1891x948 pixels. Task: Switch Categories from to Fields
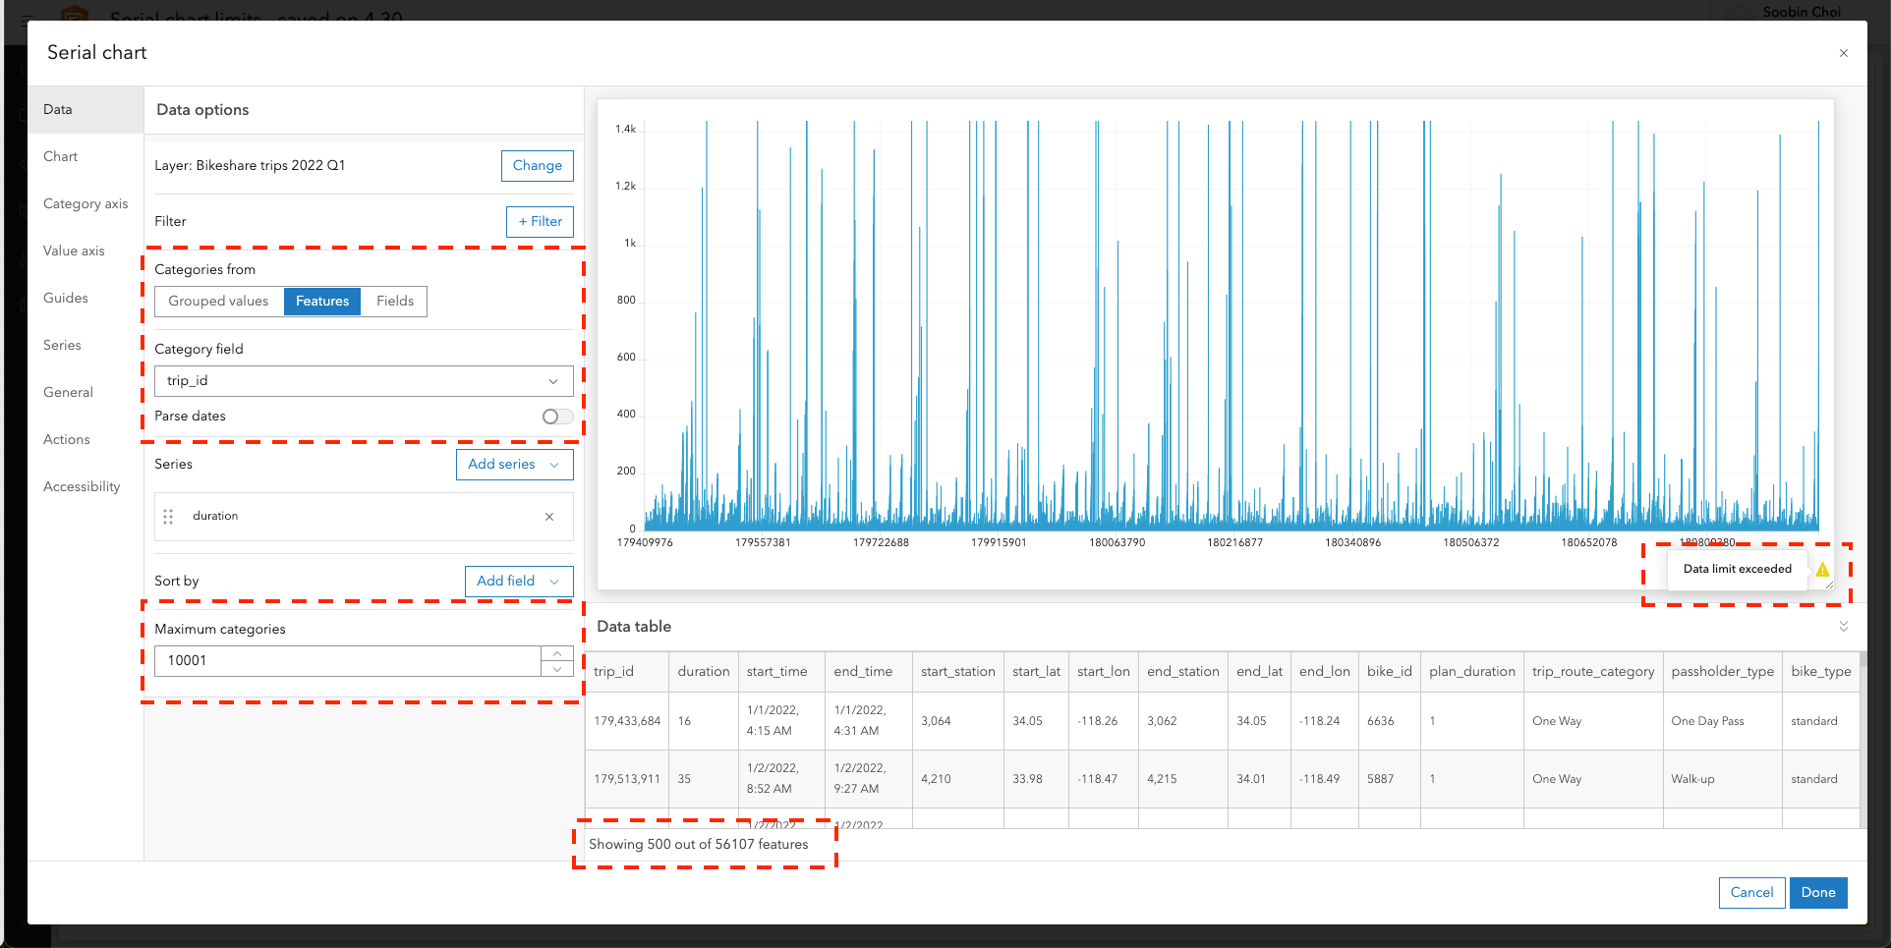click(x=393, y=301)
